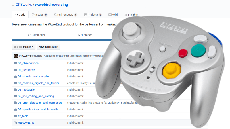Click the New pull request button
The image size is (230, 129).
(x=48, y=47)
